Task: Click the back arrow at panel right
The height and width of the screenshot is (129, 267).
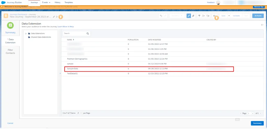Action: click(x=262, y=25)
